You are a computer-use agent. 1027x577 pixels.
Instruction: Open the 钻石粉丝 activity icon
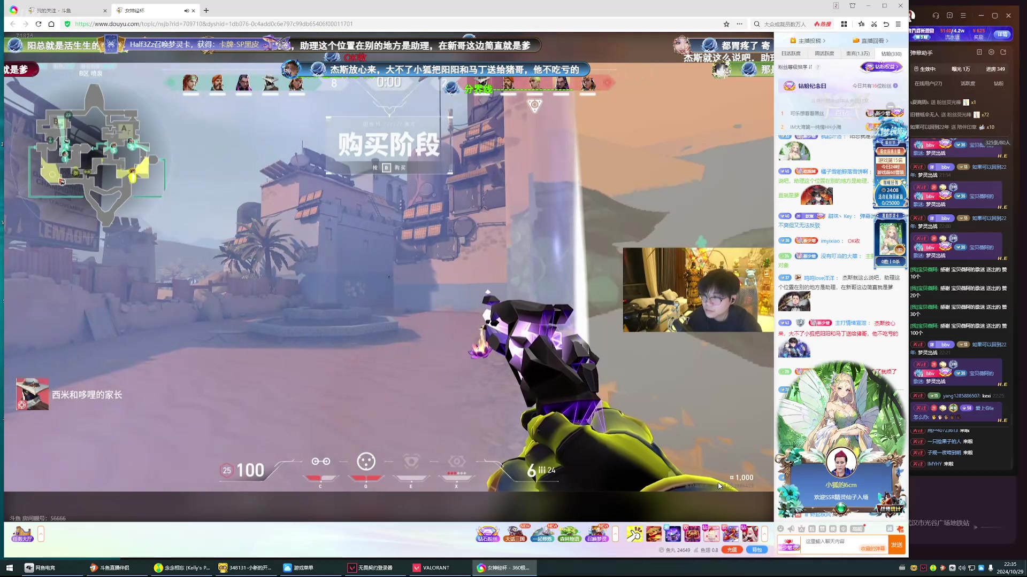[x=487, y=534]
